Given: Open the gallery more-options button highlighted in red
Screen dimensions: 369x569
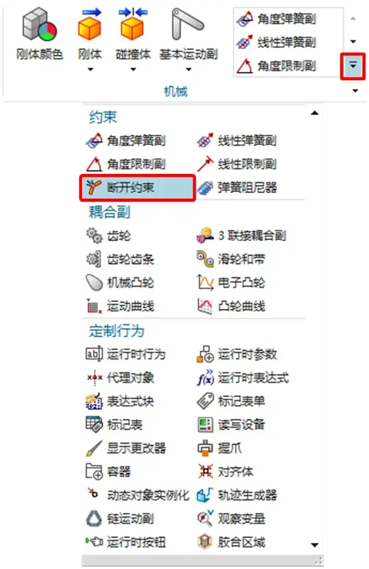Looking at the screenshot, I should pyautogui.click(x=353, y=66).
